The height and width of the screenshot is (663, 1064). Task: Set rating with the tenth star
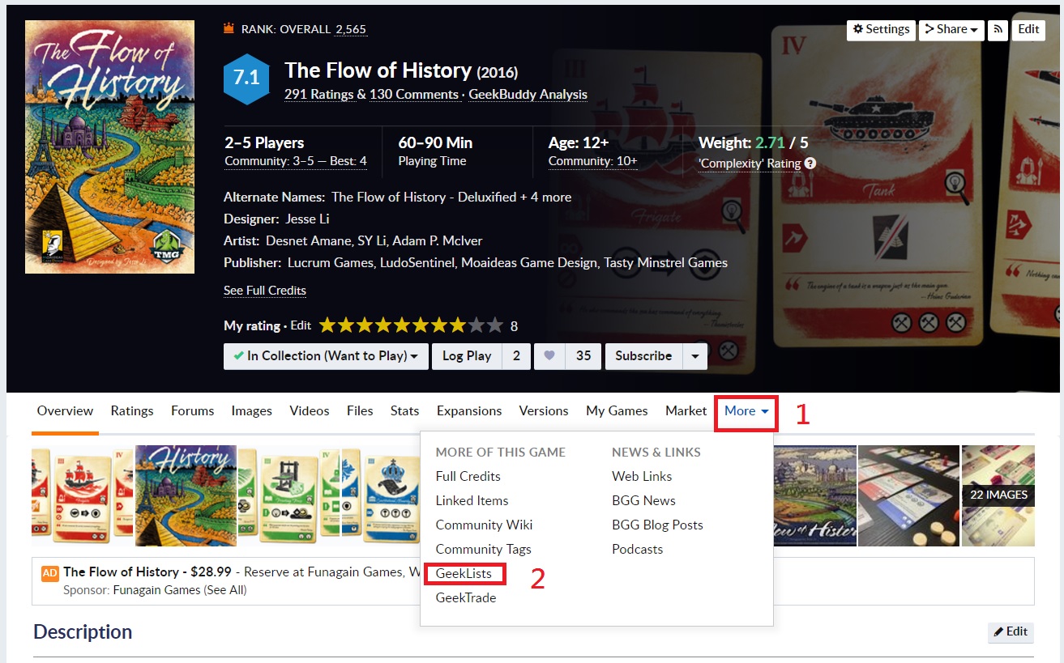tap(496, 325)
